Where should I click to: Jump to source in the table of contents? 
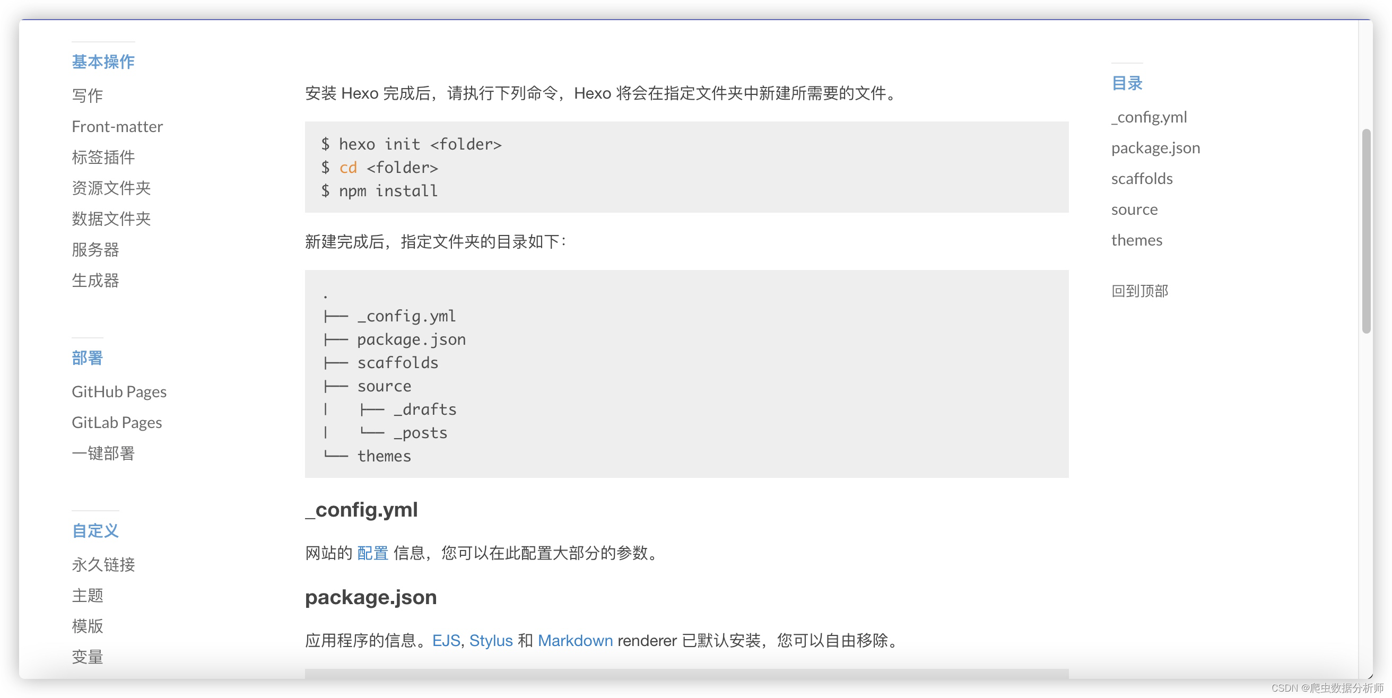(x=1134, y=210)
